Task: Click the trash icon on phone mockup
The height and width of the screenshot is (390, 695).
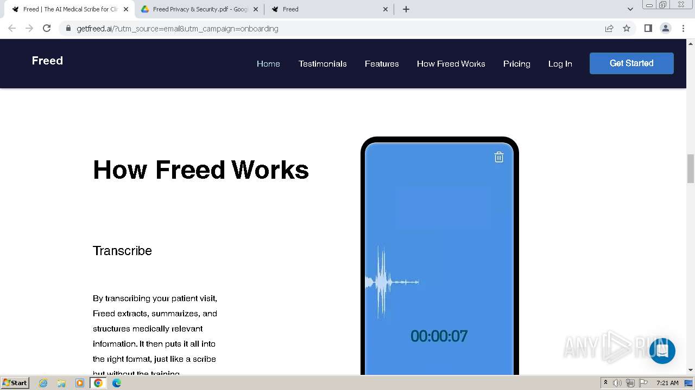Action: coord(499,157)
